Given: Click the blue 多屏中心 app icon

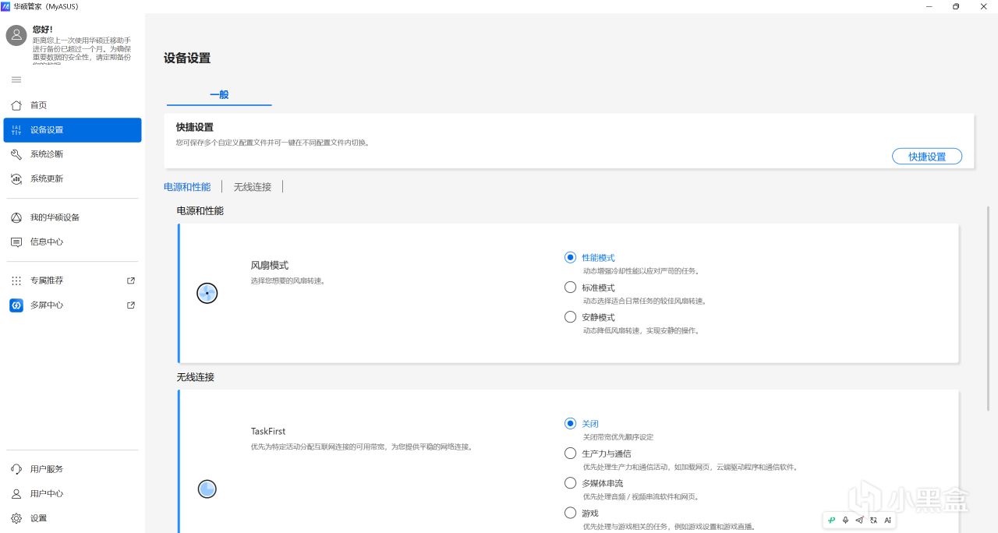Looking at the screenshot, I should tap(16, 305).
